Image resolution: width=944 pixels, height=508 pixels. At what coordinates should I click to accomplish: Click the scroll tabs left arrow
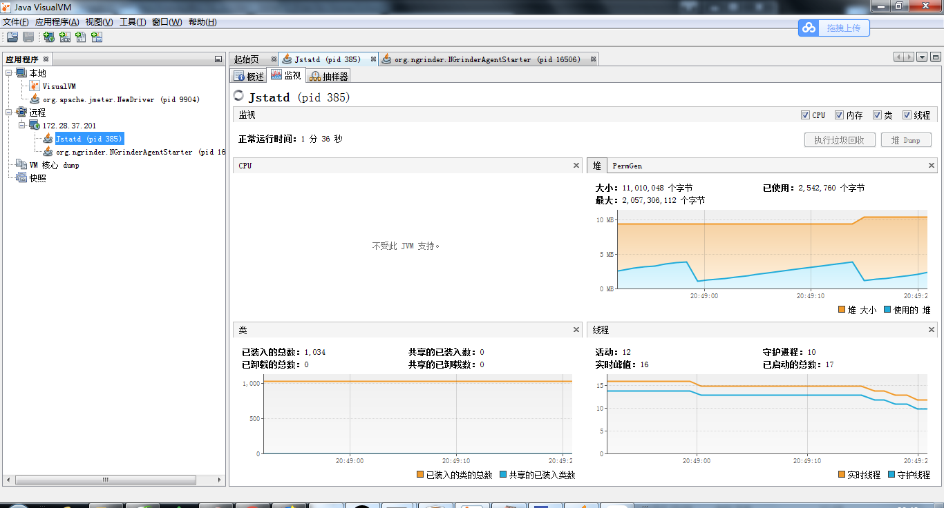coord(898,57)
